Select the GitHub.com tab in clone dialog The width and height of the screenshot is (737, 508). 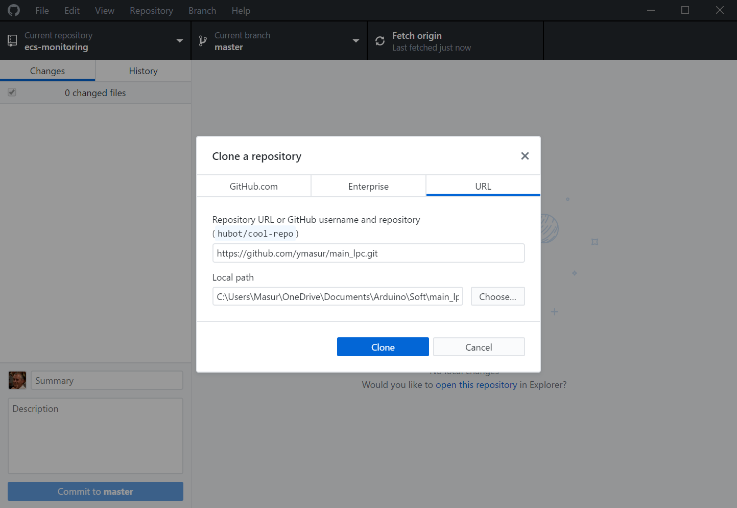click(x=254, y=186)
